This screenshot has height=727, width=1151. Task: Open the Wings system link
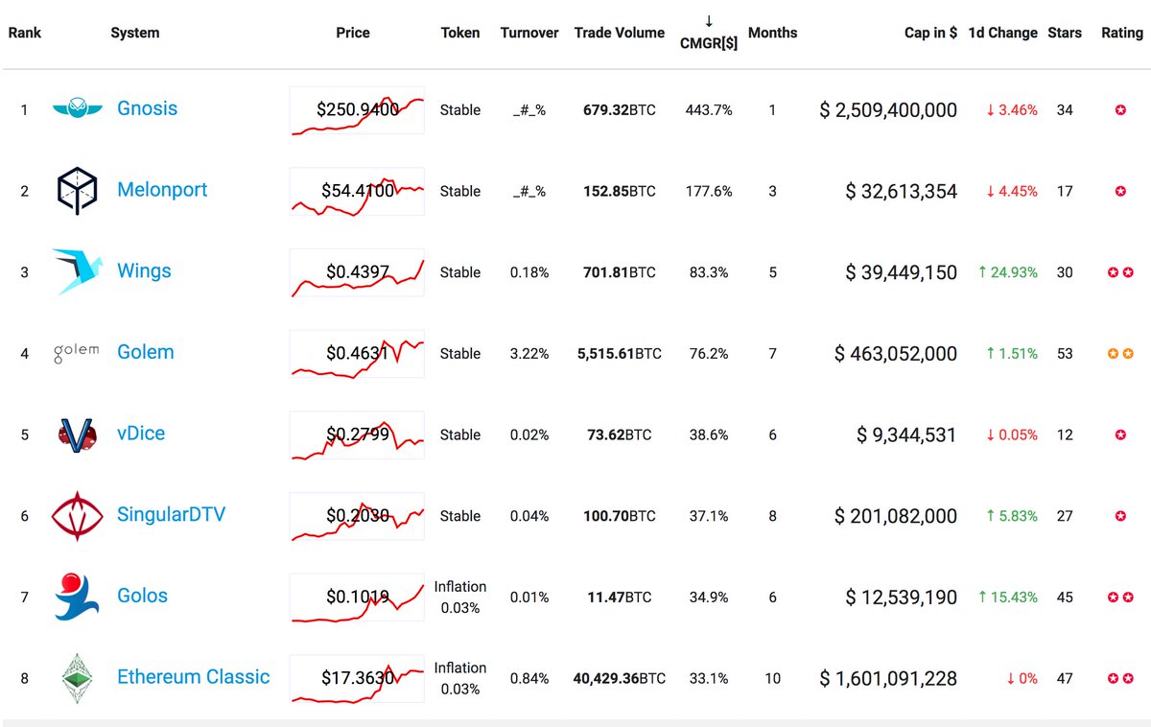144,270
